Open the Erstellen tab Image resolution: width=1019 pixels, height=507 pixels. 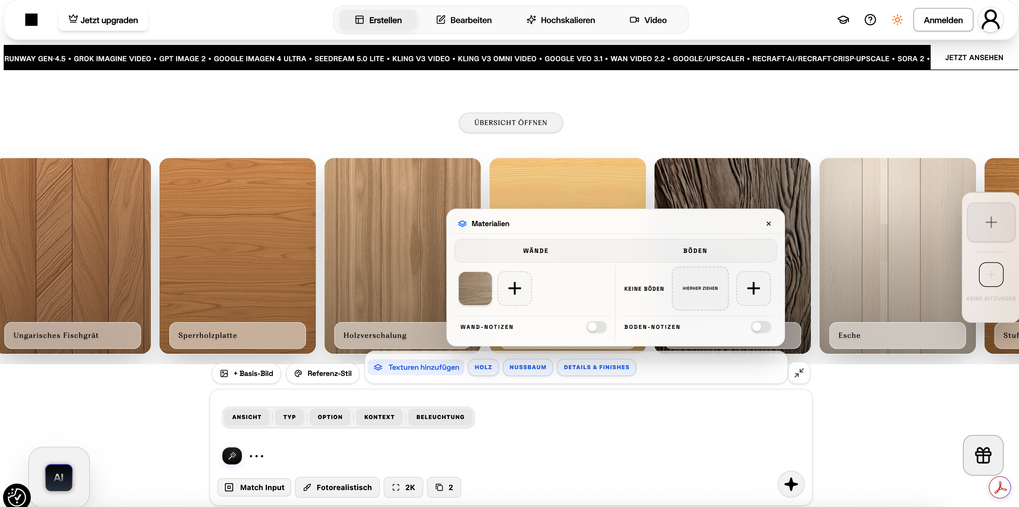pos(378,20)
